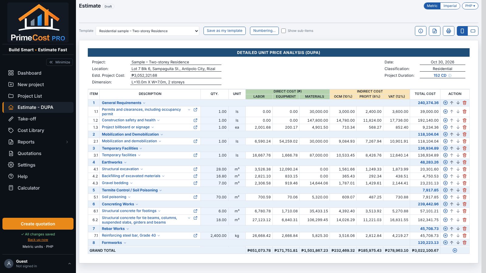486x273 pixels.
Task: Open the document export icon button
Action: (x=435, y=31)
